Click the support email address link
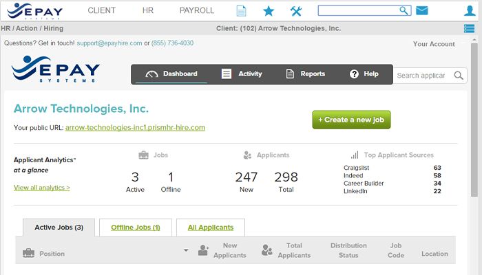 tap(109, 43)
